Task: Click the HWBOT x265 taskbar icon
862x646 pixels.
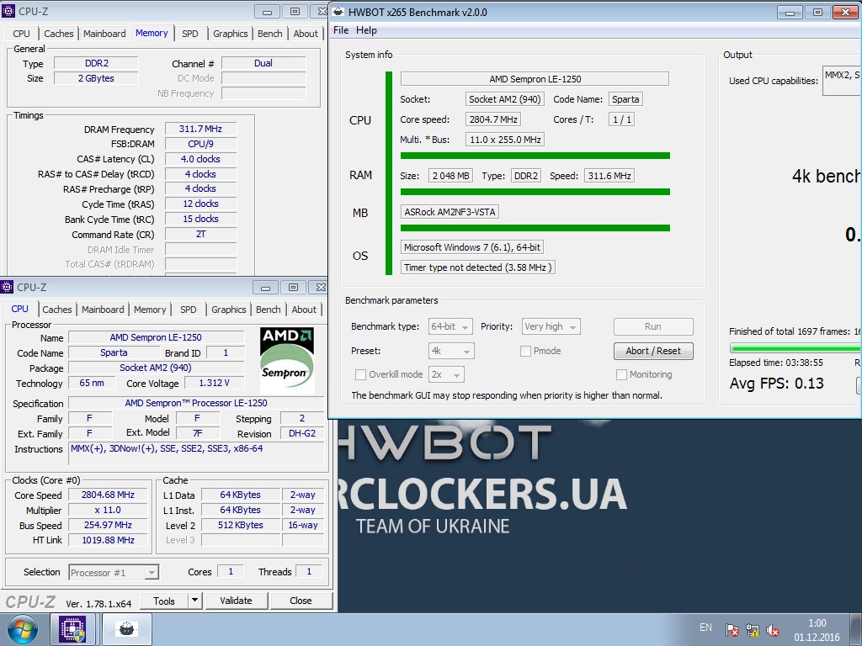Action: pyautogui.click(x=127, y=629)
